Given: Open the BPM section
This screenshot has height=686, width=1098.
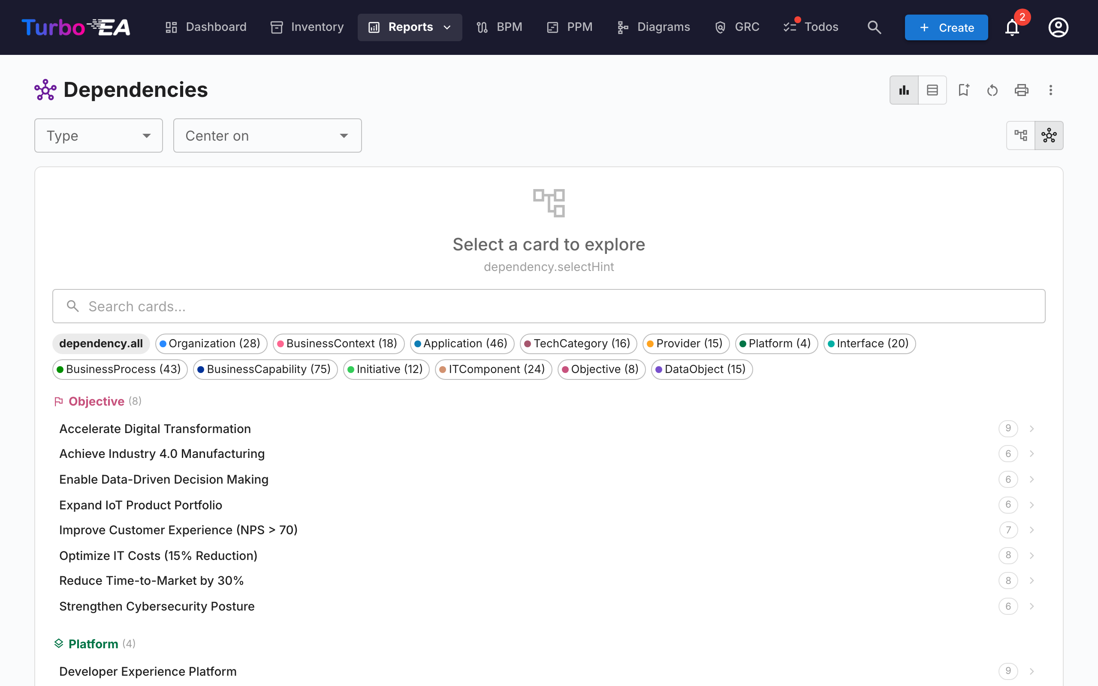Looking at the screenshot, I should 500,27.
